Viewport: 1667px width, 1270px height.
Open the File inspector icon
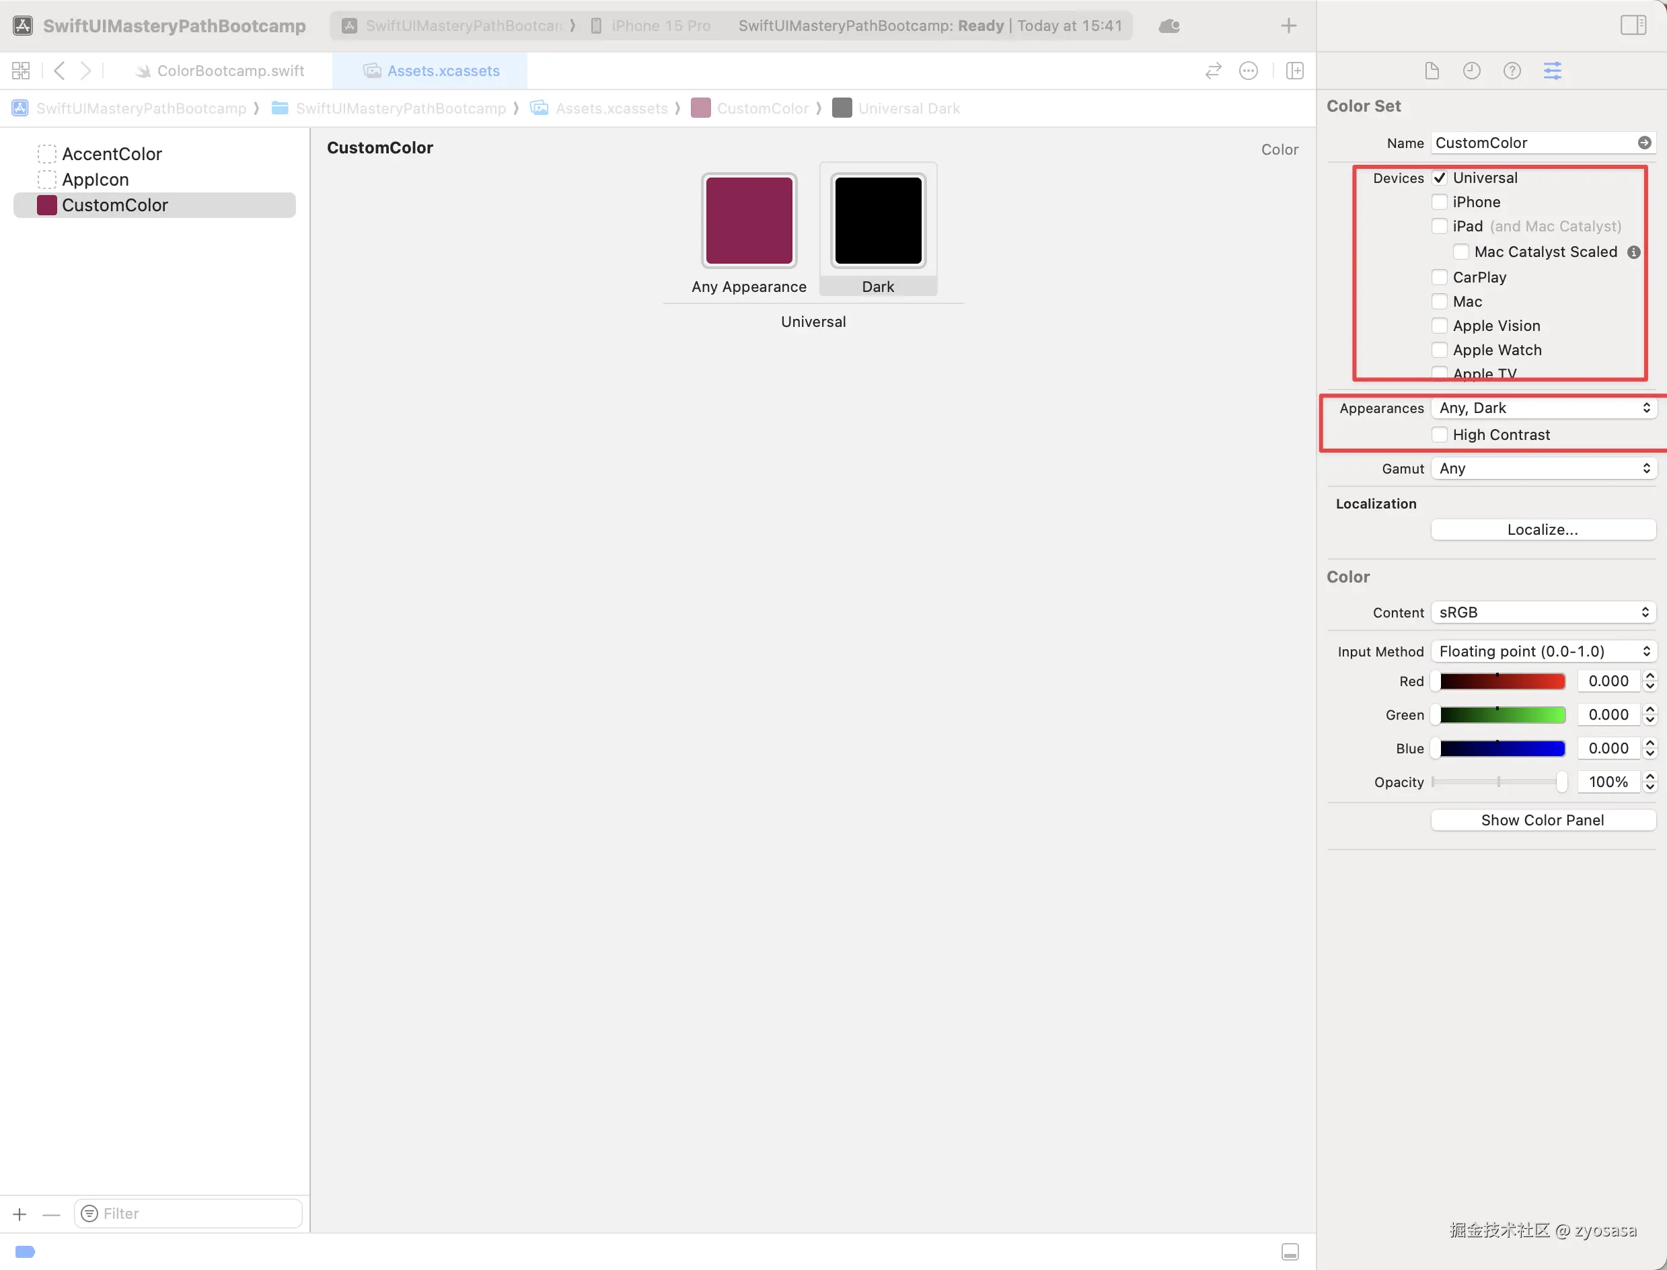pos(1431,71)
